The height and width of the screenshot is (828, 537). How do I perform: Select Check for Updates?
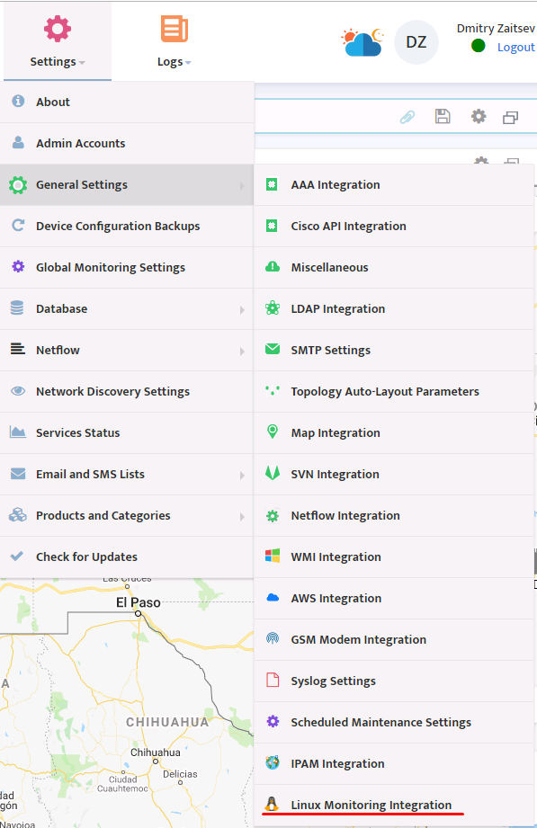(127, 557)
